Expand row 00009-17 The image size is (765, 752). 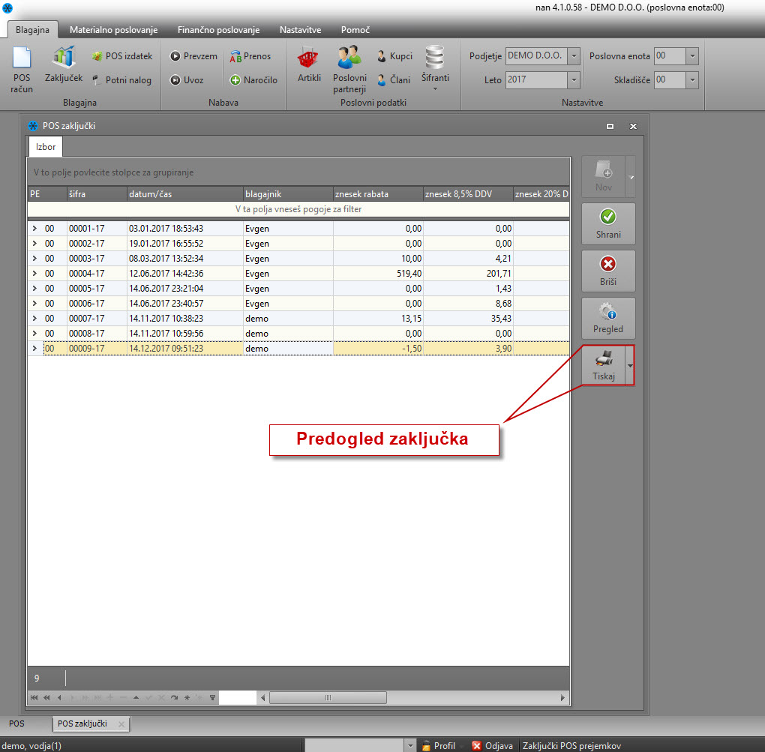pos(34,348)
